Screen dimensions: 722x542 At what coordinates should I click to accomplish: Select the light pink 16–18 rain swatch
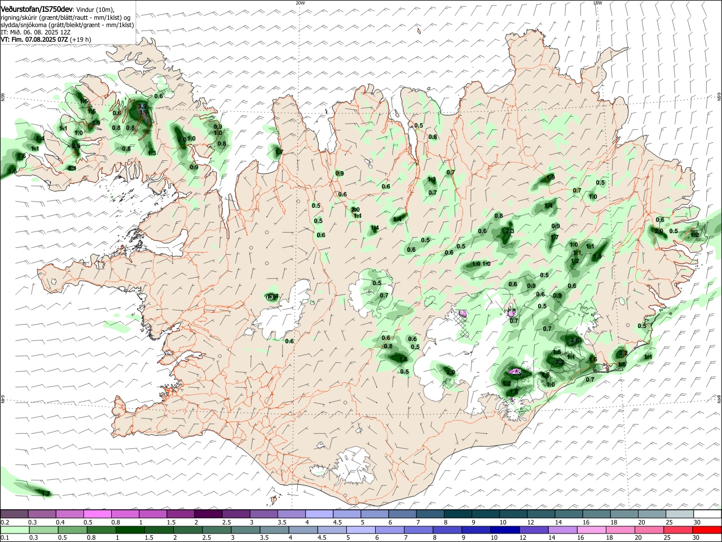591,530
